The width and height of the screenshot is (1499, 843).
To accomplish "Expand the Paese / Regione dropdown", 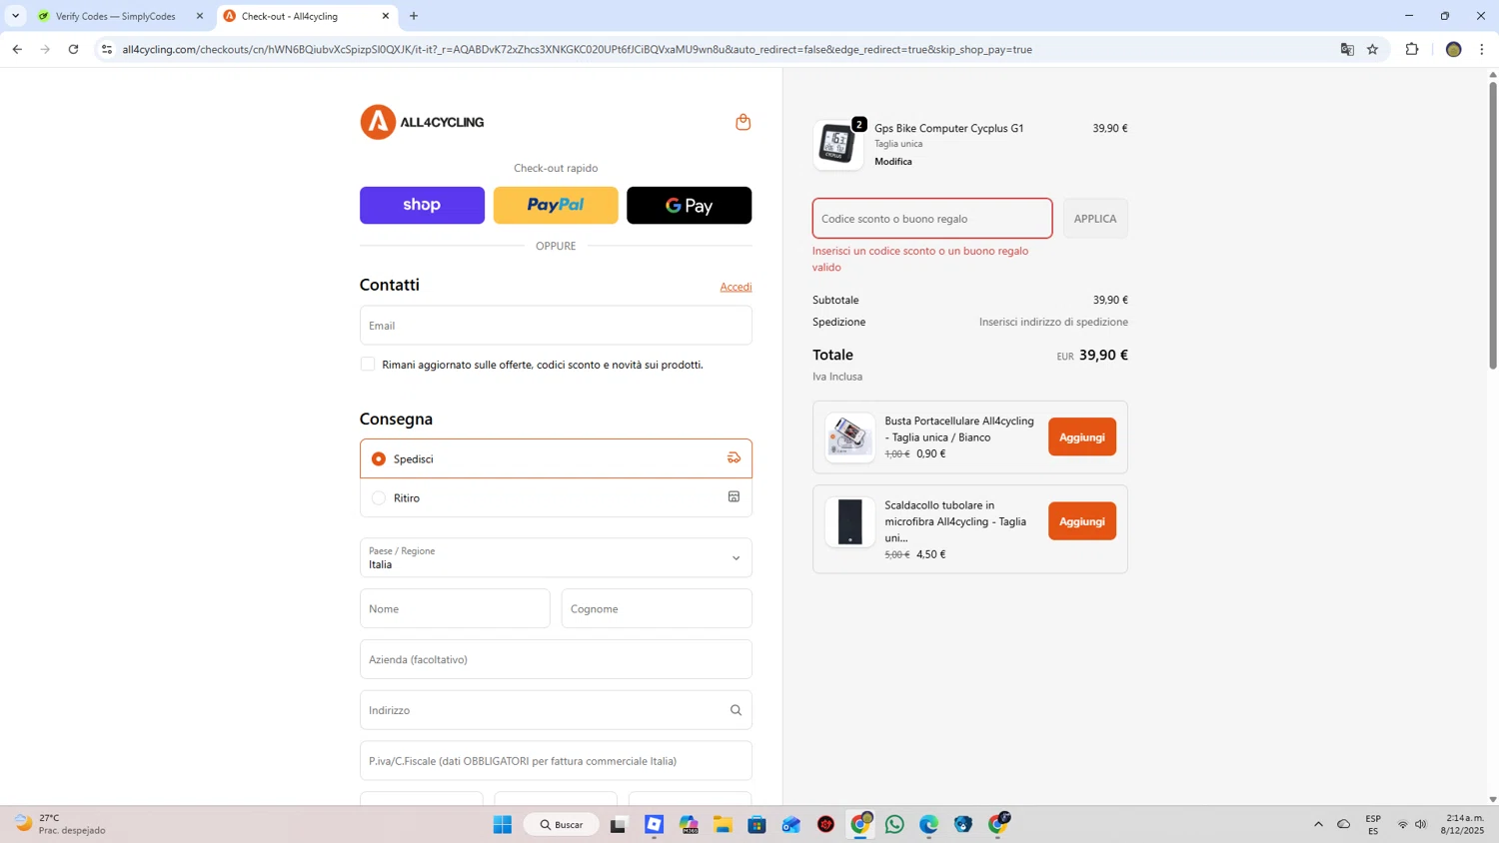I will click(556, 557).
